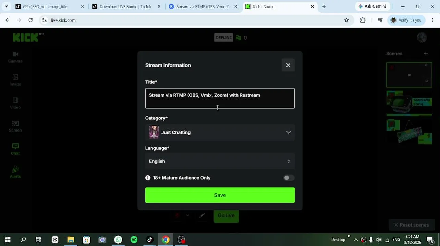Reload the current page

[30, 20]
